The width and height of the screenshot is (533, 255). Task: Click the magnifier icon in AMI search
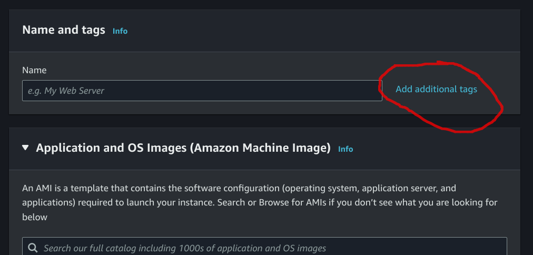pyautogui.click(x=33, y=248)
